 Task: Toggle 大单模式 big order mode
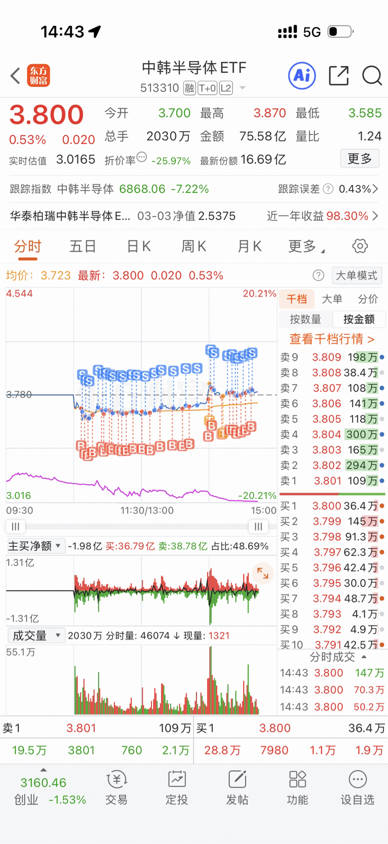(x=357, y=275)
